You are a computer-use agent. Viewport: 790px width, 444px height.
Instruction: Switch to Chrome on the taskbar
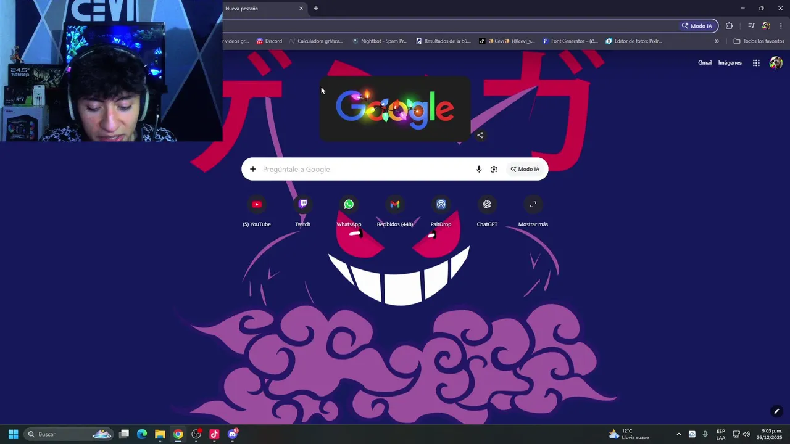pyautogui.click(x=178, y=434)
